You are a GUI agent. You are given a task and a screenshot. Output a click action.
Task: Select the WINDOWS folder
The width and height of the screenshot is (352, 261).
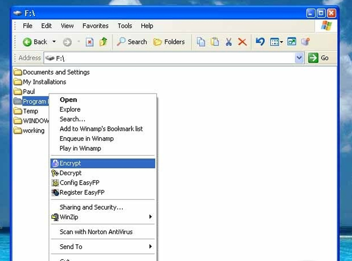[31, 121]
